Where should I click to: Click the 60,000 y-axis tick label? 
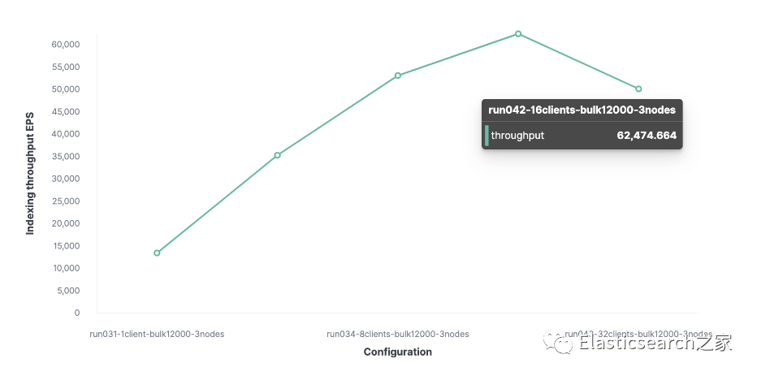(66, 44)
